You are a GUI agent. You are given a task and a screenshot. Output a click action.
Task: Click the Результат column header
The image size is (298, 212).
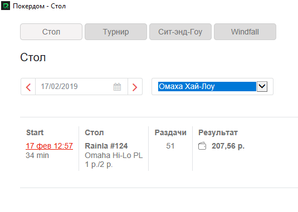(218, 132)
